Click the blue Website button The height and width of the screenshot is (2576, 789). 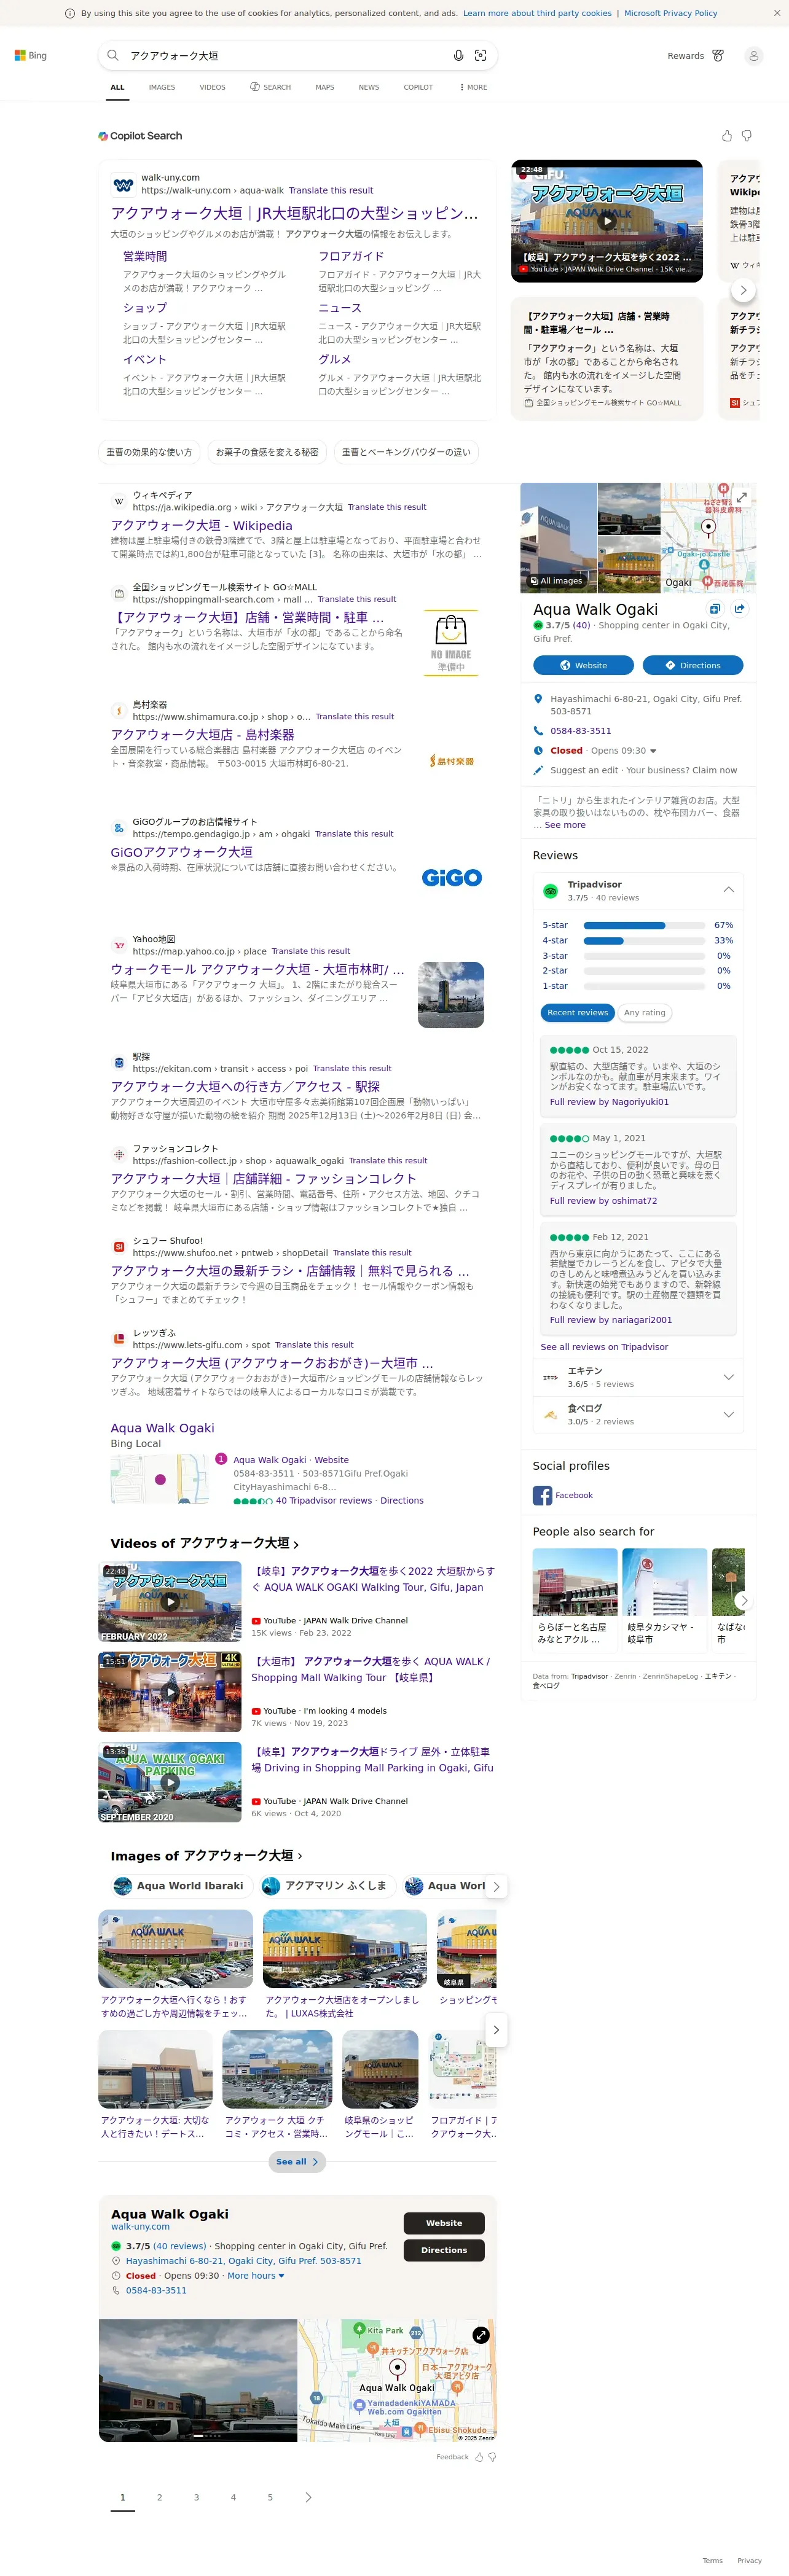pyautogui.click(x=583, y=665)
